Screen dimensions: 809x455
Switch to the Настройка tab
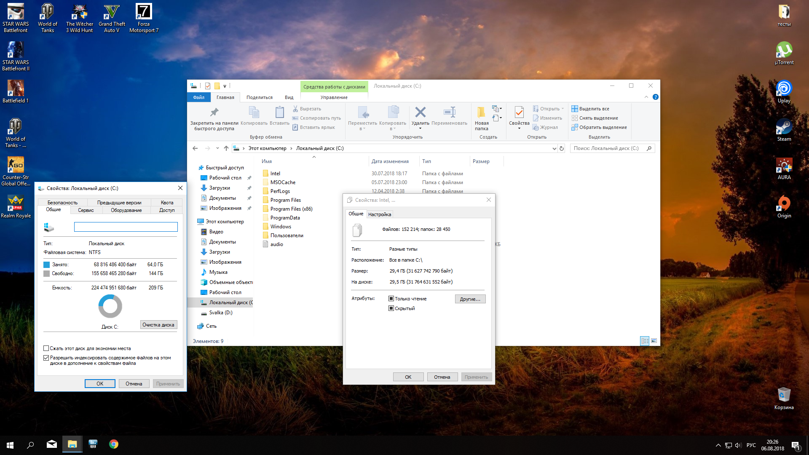click(x=379, y=214)
